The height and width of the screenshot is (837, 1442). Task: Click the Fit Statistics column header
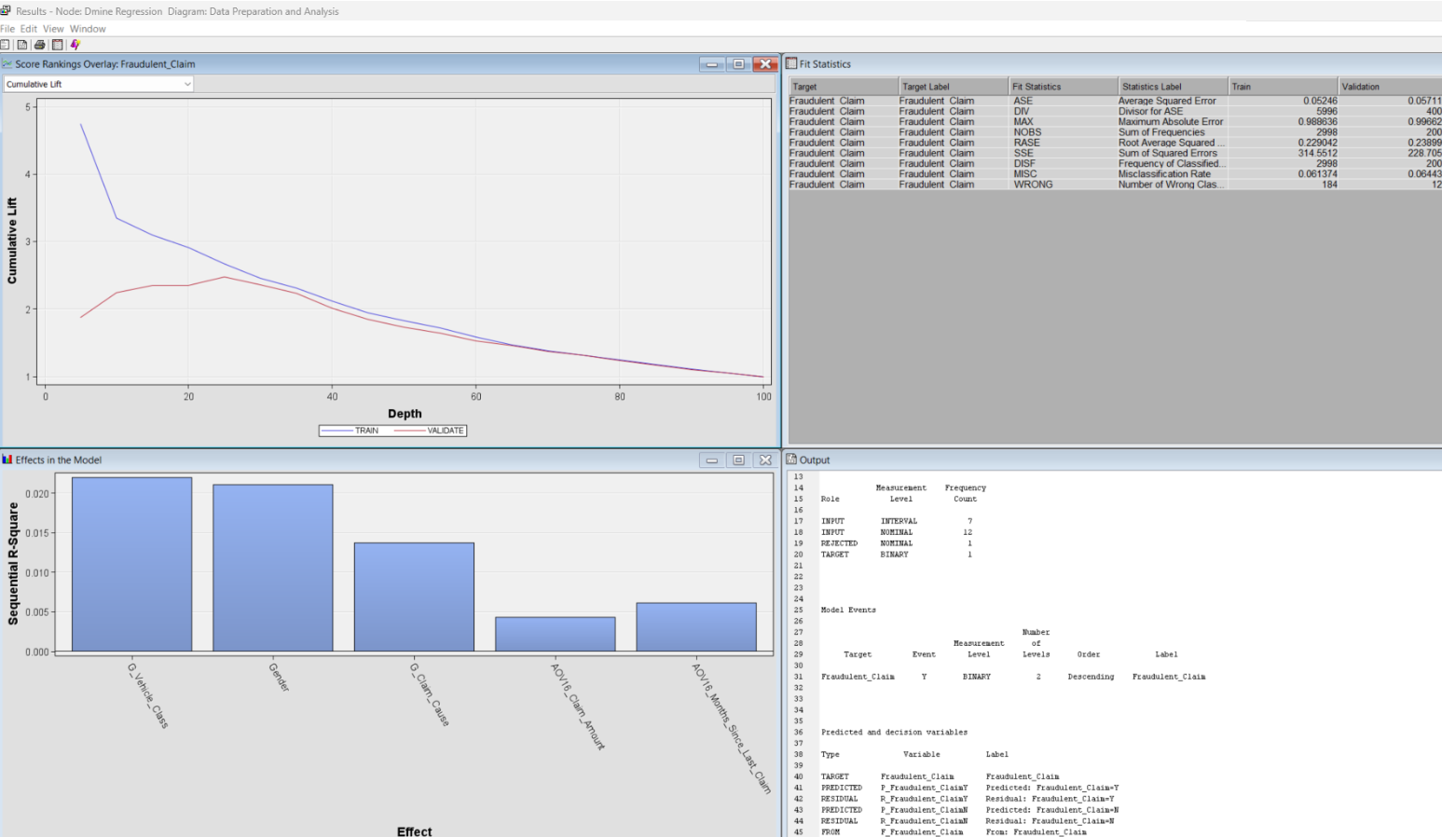click(x=1064, y=87)
